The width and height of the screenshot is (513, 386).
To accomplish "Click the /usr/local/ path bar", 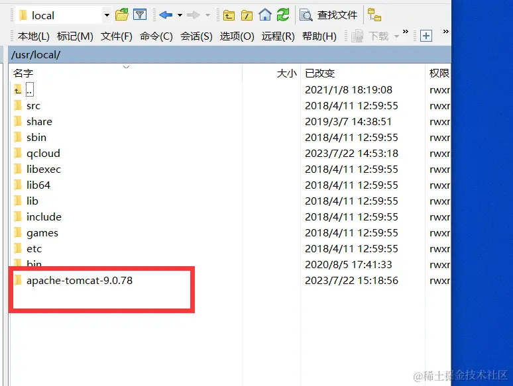I will pyautogui.click(x=230, y=54).
